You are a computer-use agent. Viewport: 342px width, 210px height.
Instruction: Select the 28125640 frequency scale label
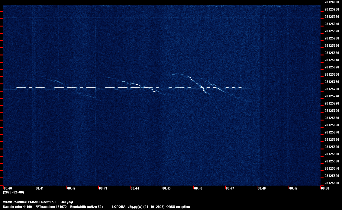pos(332,132)
